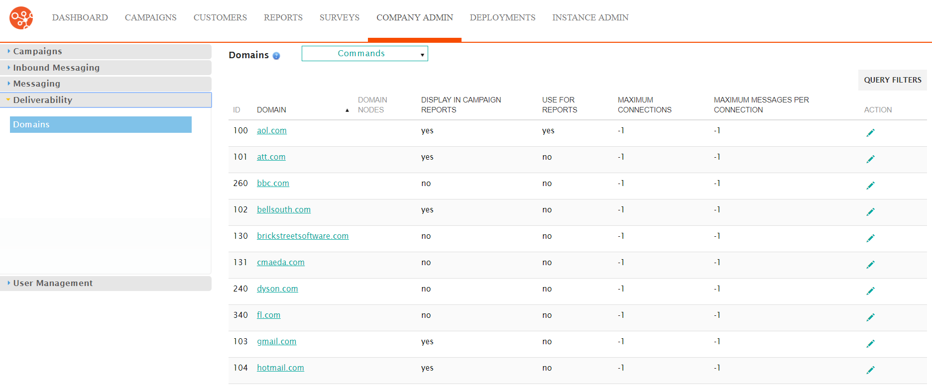Click the Domains page heading
The height and width of the screenshot is (387, 932).
(x=248, y=55)
